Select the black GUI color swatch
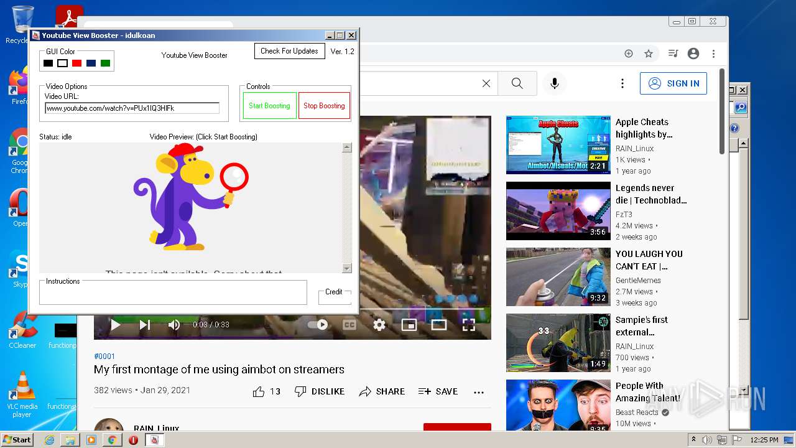Image resolution: width=796 pixels, height=448 pixels. pyautogui.click(x=48, y=63)
